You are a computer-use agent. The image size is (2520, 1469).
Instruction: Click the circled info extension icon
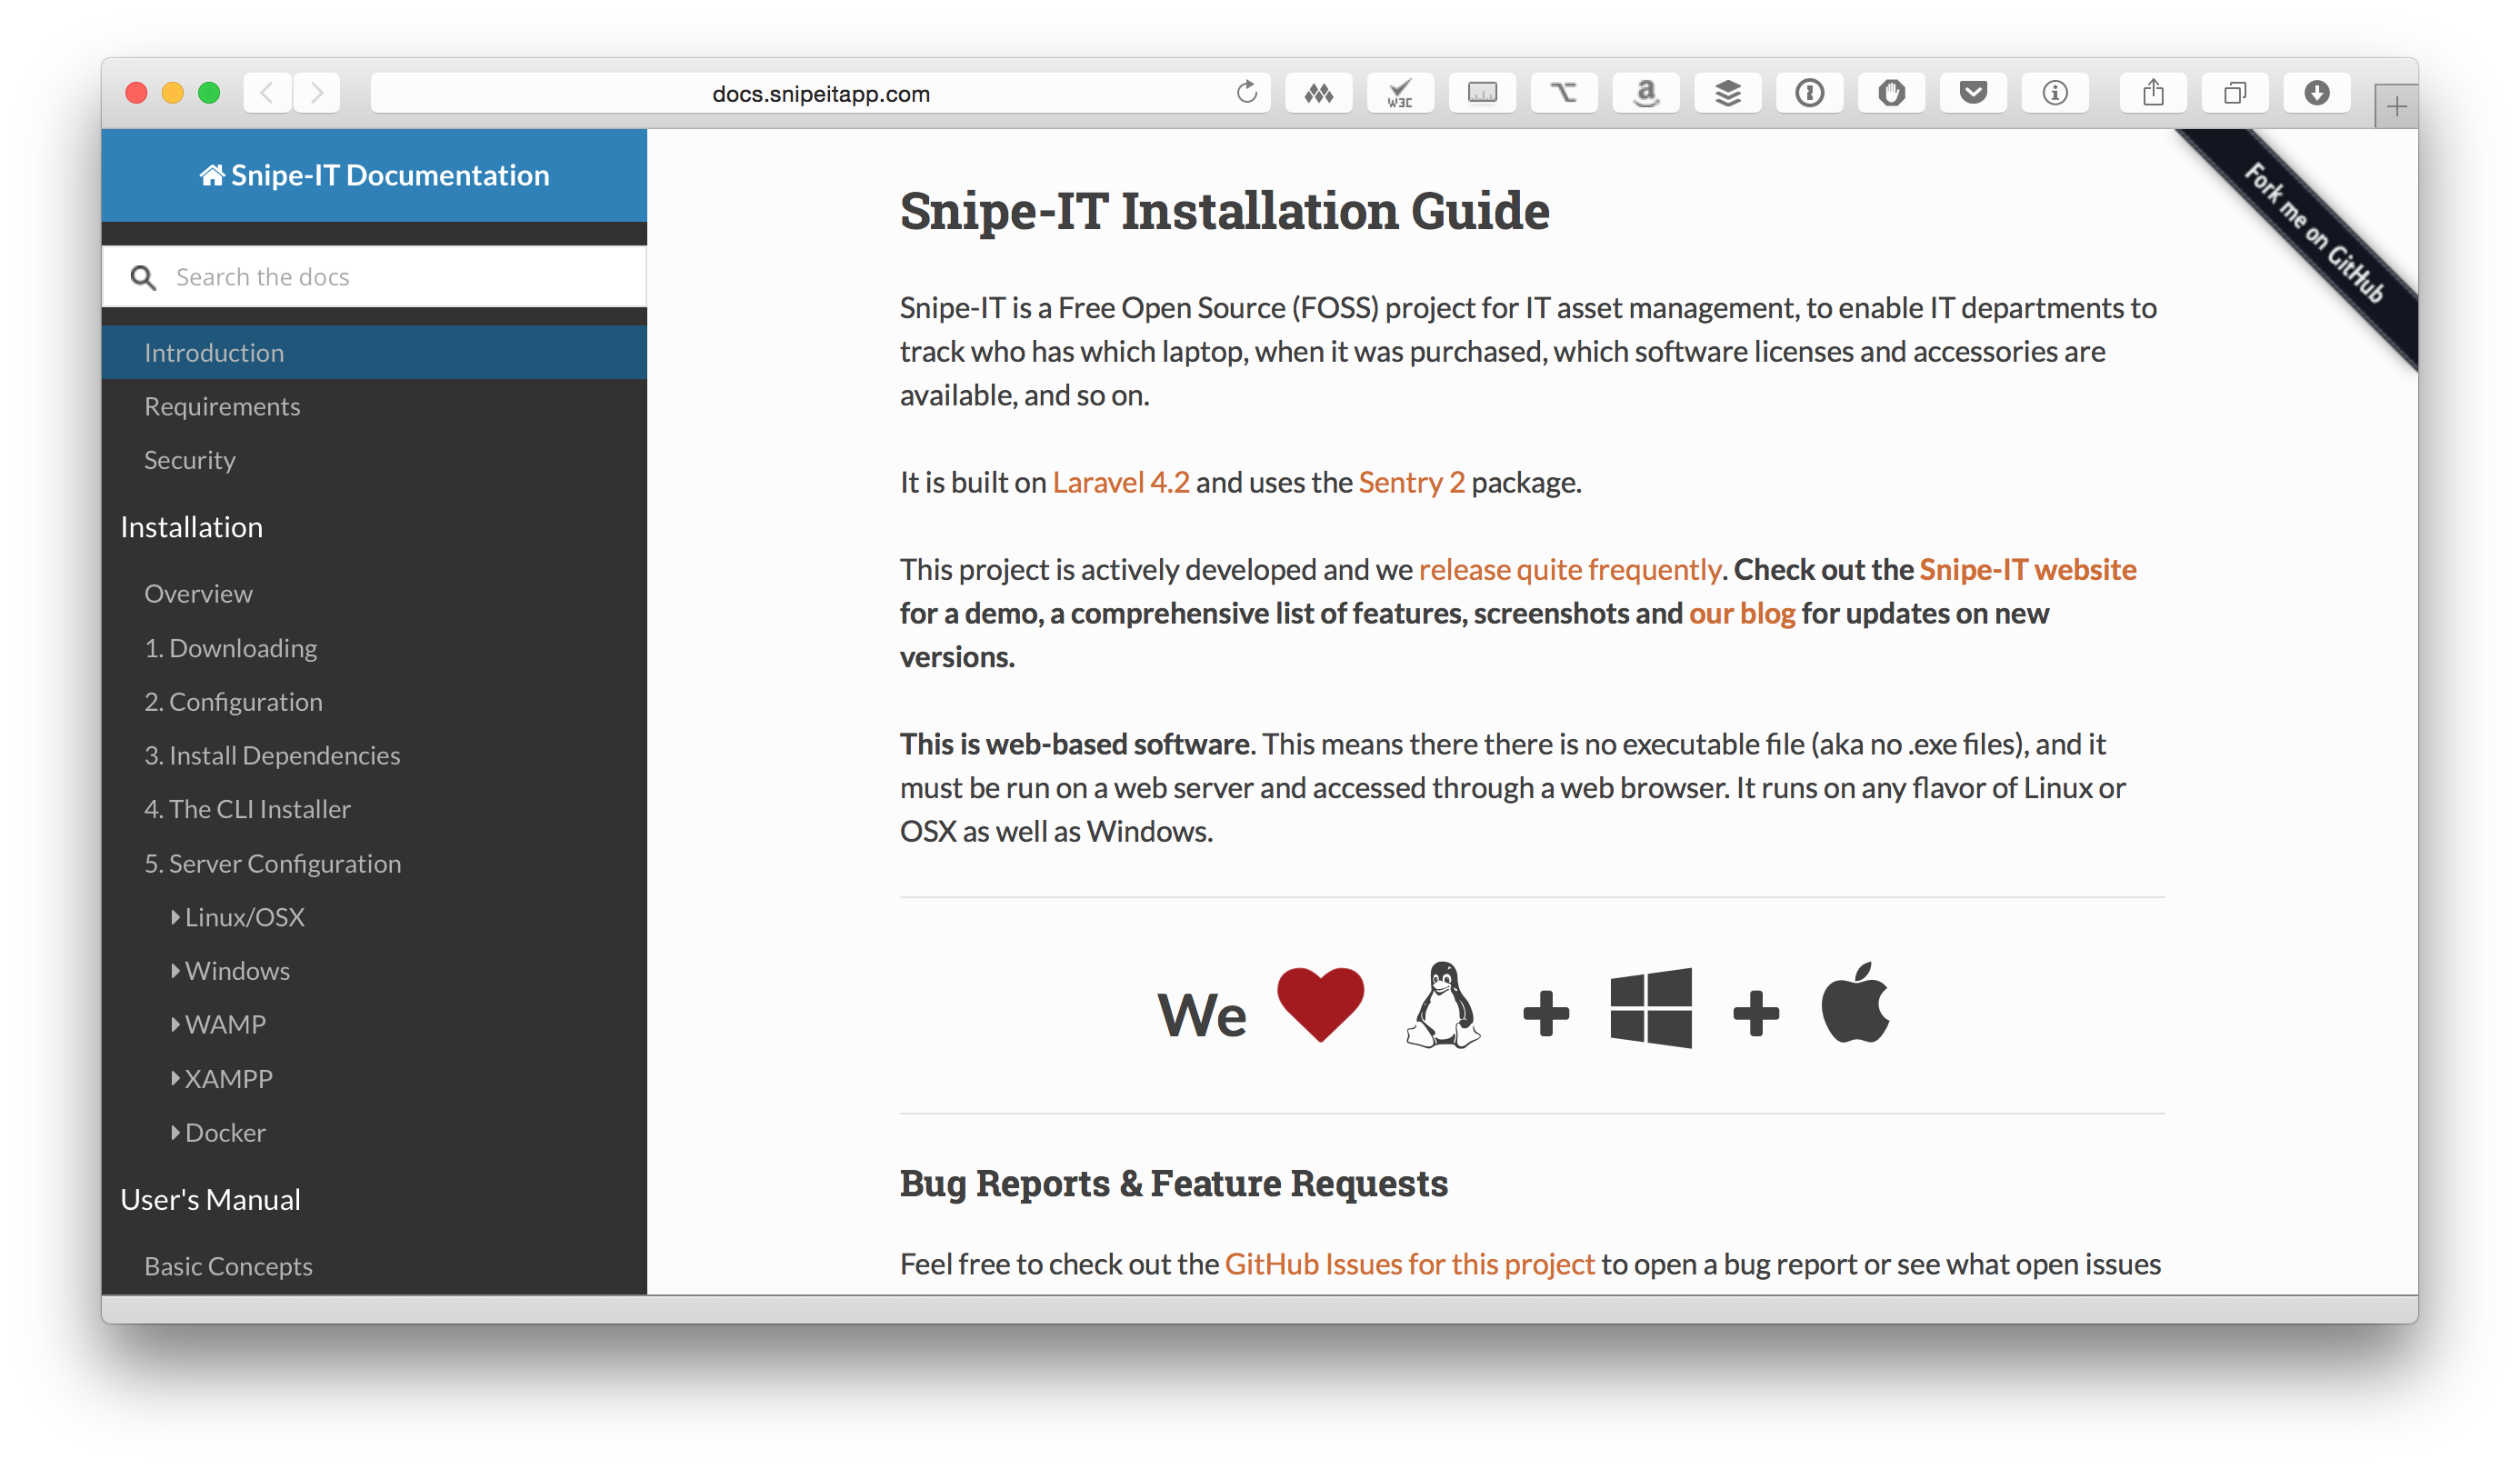[2055, 93]
